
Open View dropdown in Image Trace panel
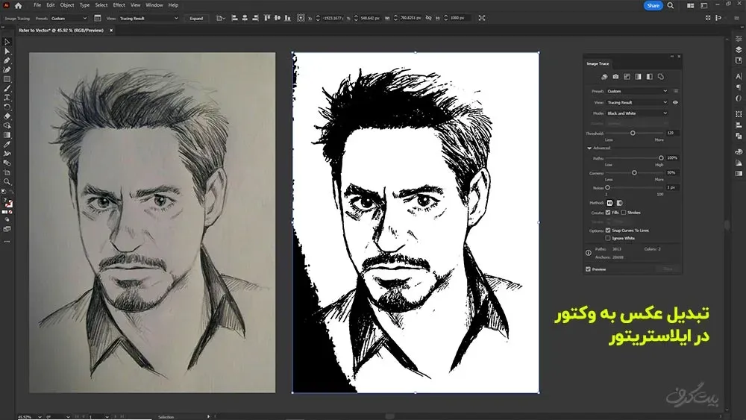click(x=637, y=102)
